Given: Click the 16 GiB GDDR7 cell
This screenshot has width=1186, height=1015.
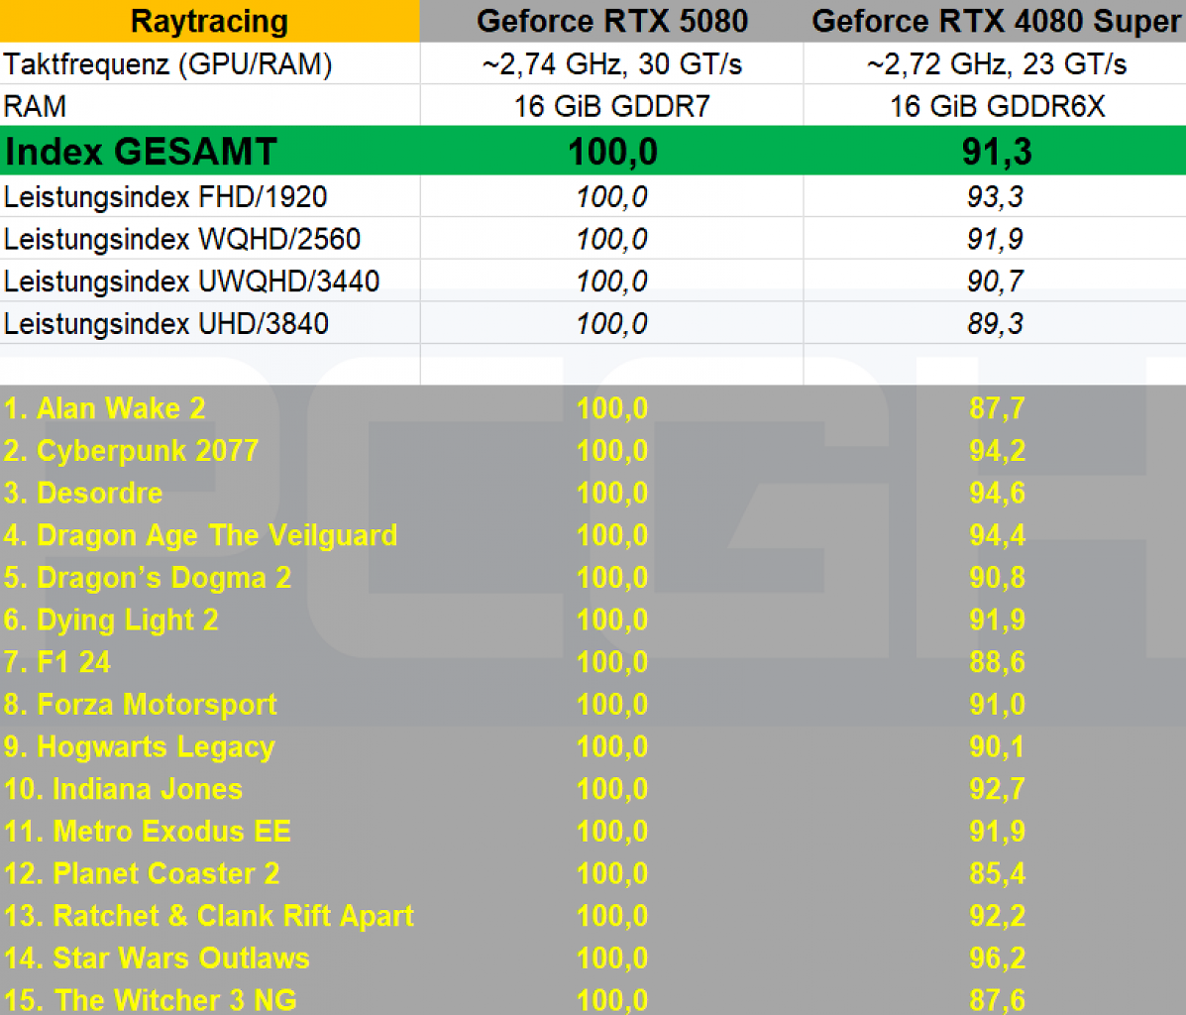Looking at the screenshot, I should (x=612, y=106).
